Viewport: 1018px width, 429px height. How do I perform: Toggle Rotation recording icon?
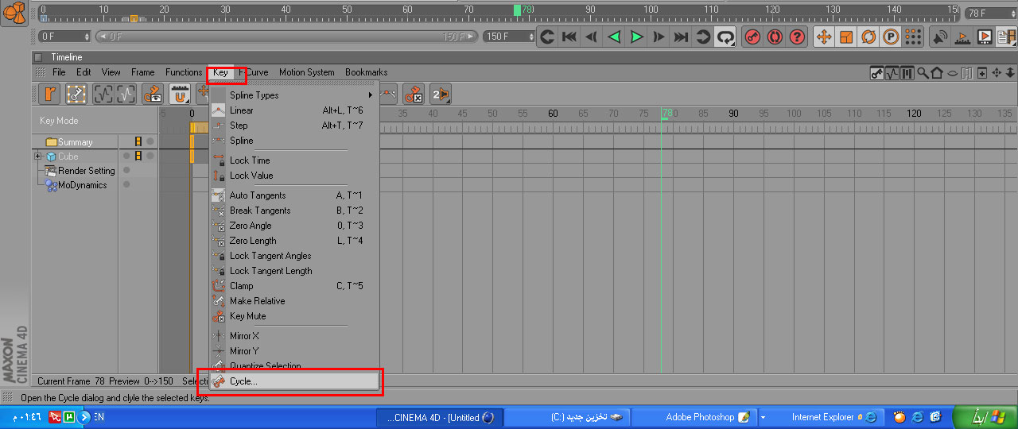868,37
